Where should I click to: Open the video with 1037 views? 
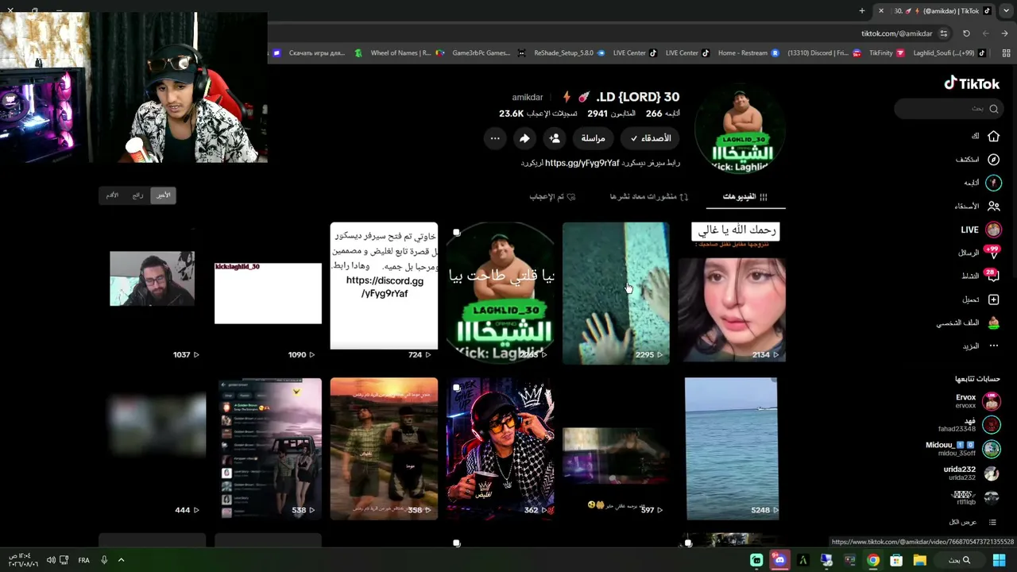pos(152,292)
